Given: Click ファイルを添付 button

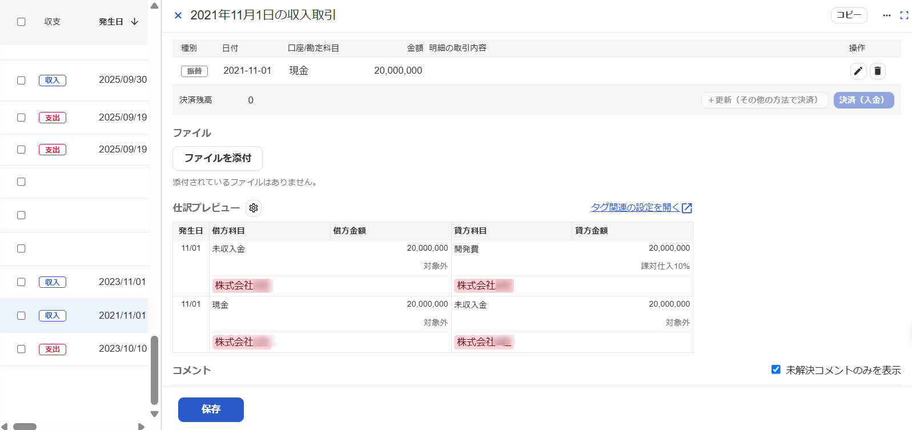Looking at the screenshot, I should click(218, 158).
